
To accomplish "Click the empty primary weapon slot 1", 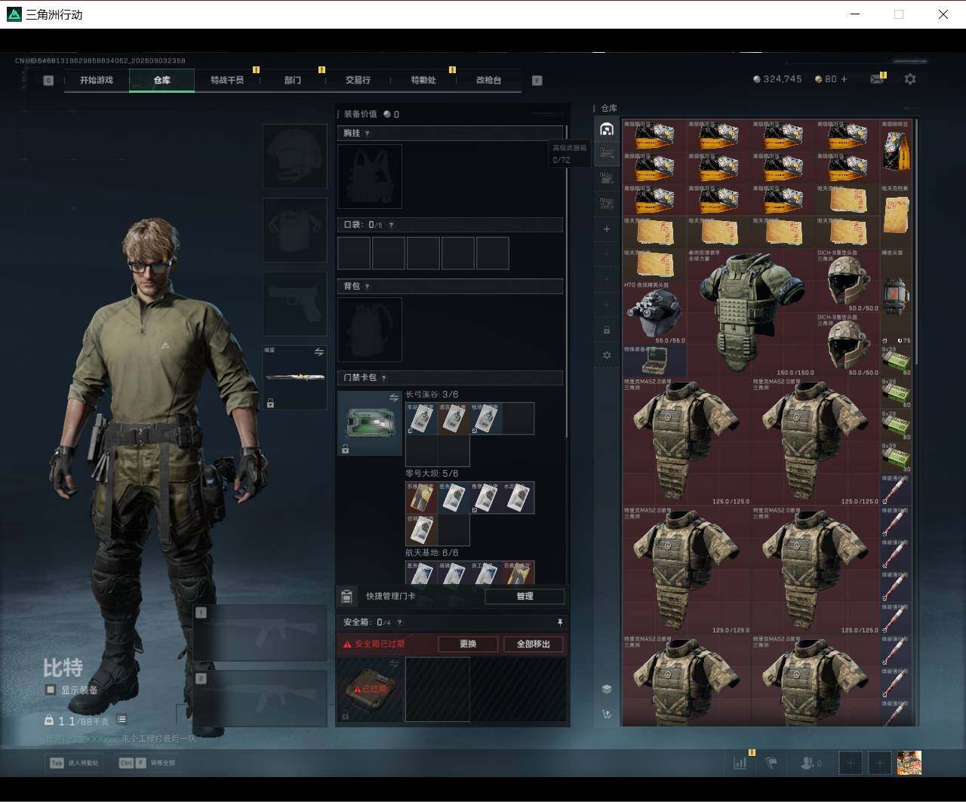I will click(260, 632).
